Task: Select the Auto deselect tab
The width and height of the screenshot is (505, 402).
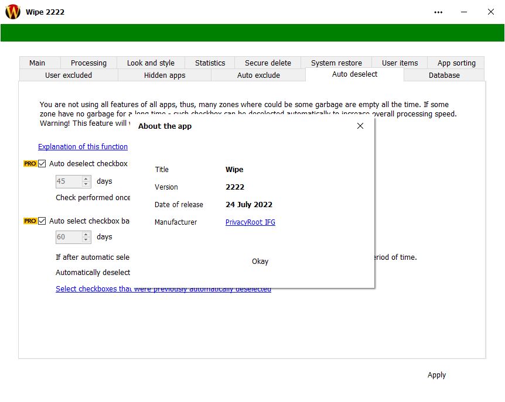Action: pyautogui.click(x=354, y=74)
